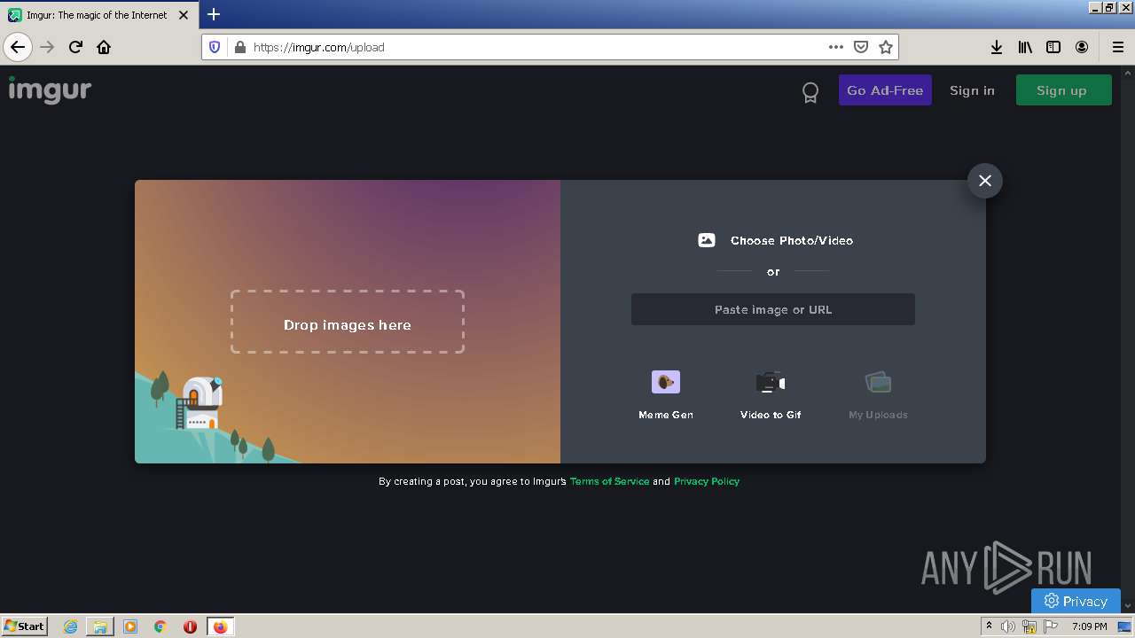Open Internet Explorer from the taskbar
This screenshot has height=638, width=1135.
coord(70,626)
